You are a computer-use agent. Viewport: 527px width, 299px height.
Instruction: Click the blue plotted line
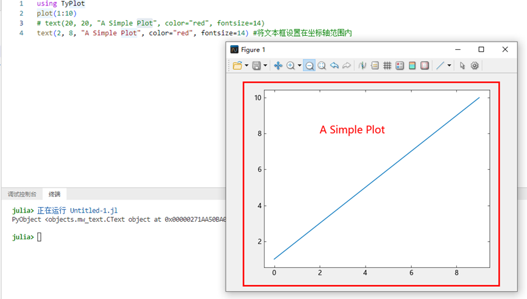(x=377, y=178)
